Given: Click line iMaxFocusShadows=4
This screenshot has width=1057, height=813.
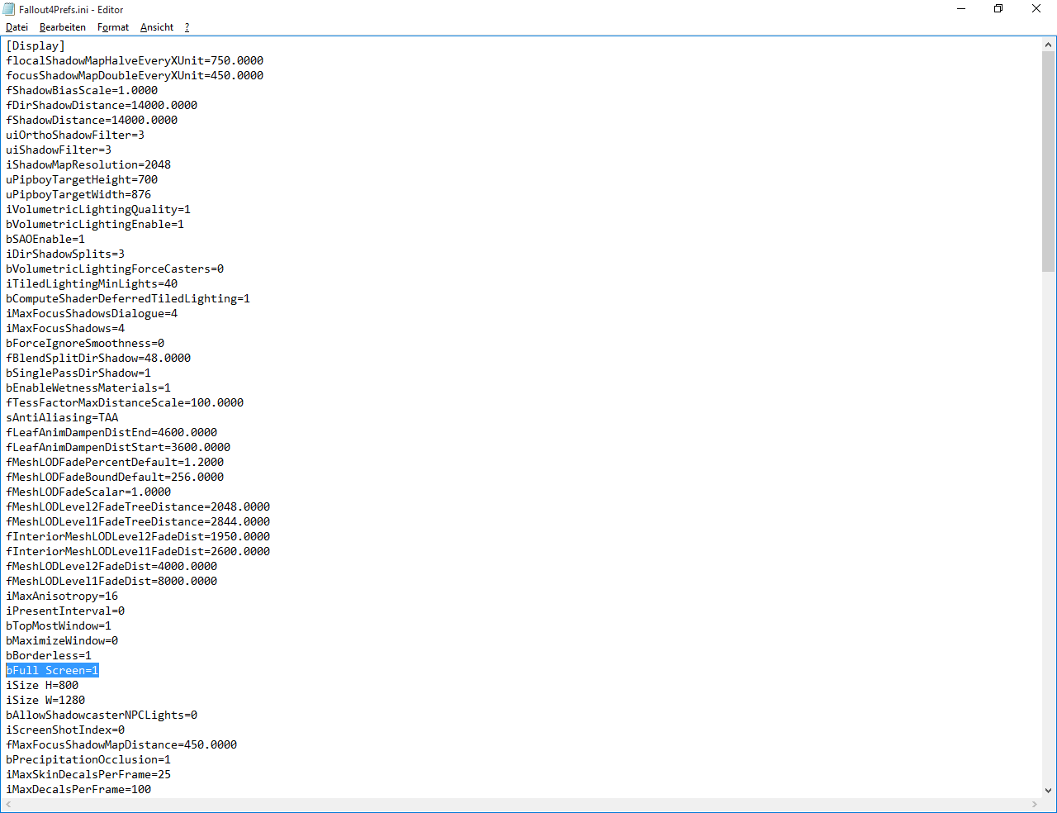Looking at the screenshot, I should 65,328.
